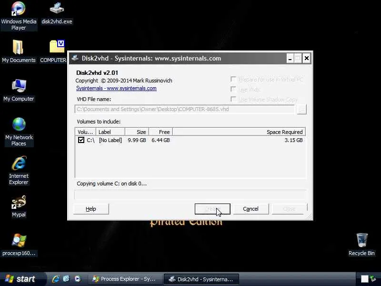Click the greyed Create button

(x=212, y=209)
